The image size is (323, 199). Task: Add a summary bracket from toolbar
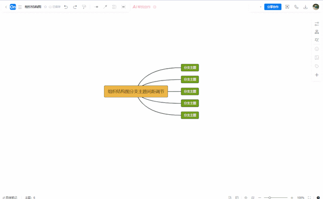coord(114,7)
